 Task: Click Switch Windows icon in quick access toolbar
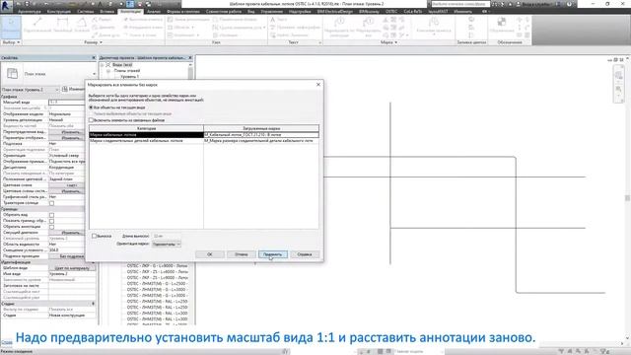point(149,4)
